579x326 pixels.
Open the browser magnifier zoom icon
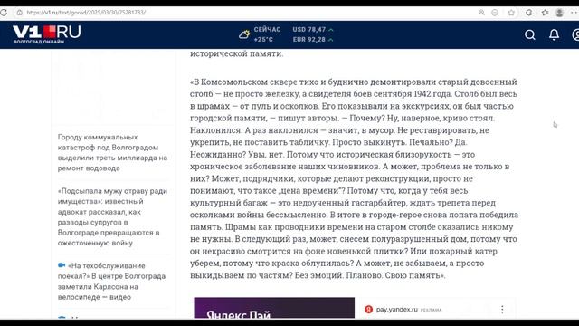click(481, 13)
